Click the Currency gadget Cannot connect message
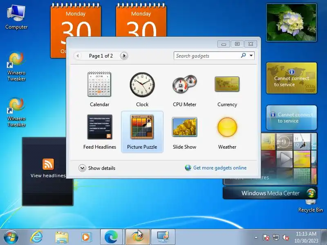The height and width of the screenshot is (245, 327). (x=291, y=81)
